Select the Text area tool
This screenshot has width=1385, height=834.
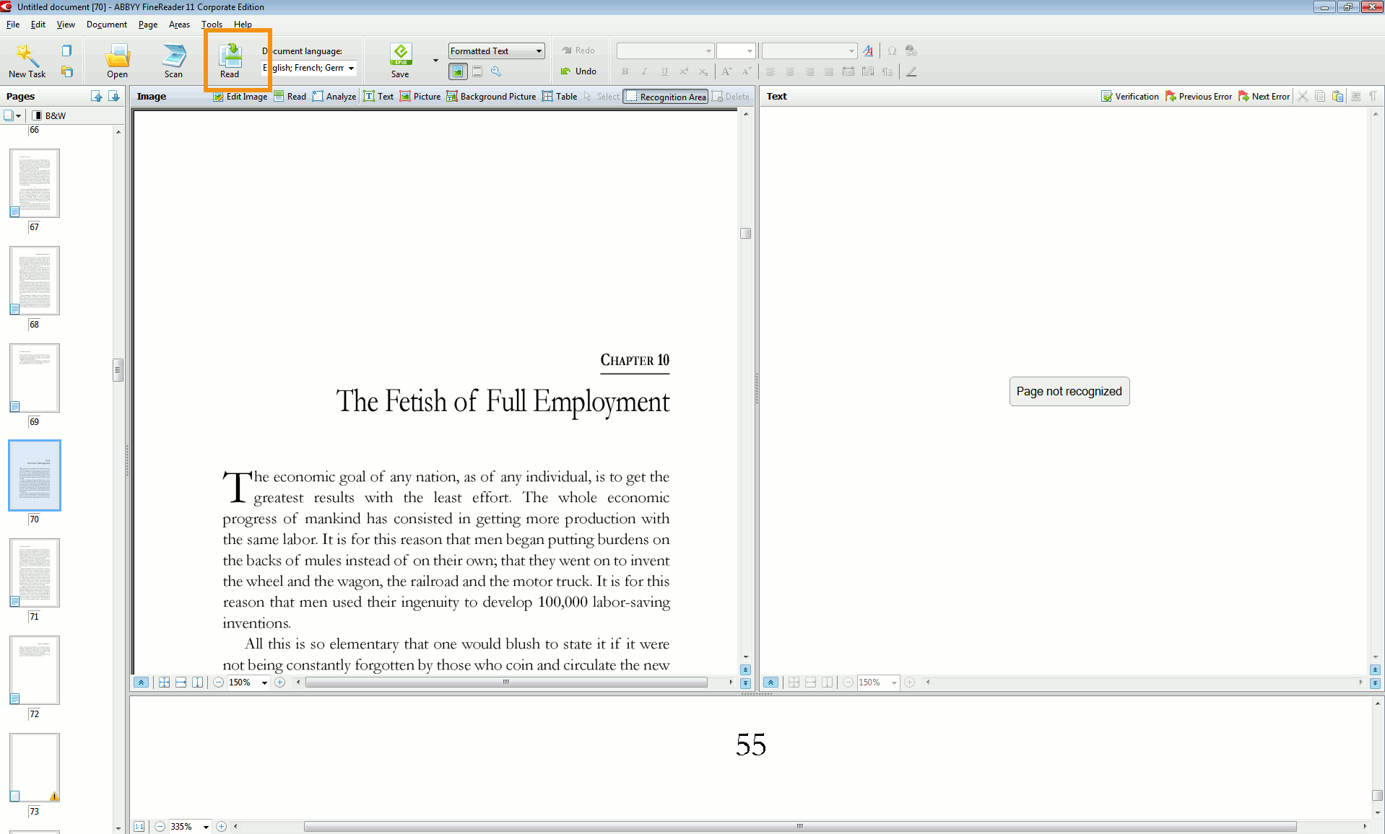point(378,97)
